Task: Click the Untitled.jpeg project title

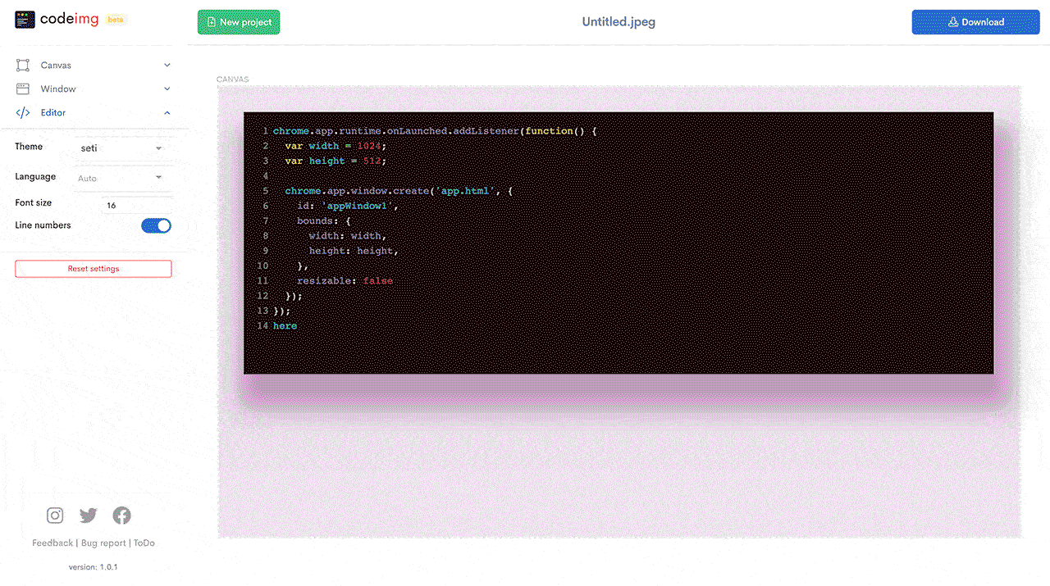Action: (619, 22)
